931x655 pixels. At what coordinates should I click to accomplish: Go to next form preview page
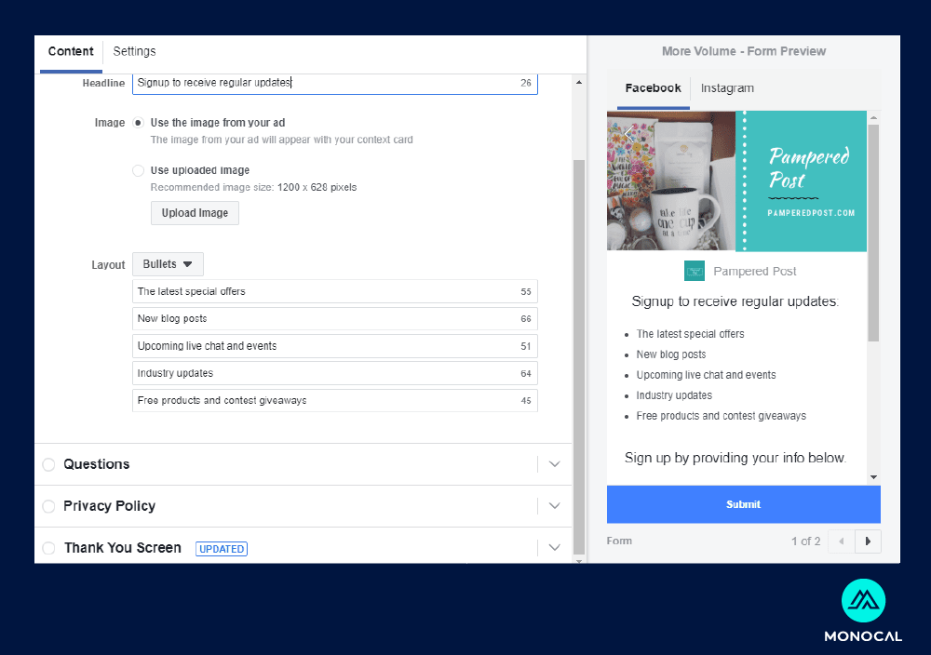coord(869,541)
